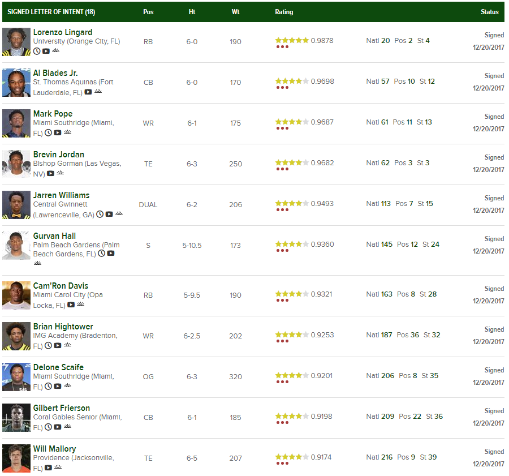Viewport: 509px width, 476px height.
Task: Open Delone Scaife player name link
Action: tap(58, 367)
